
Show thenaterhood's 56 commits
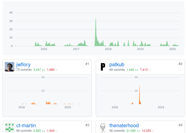click(117, 131)
